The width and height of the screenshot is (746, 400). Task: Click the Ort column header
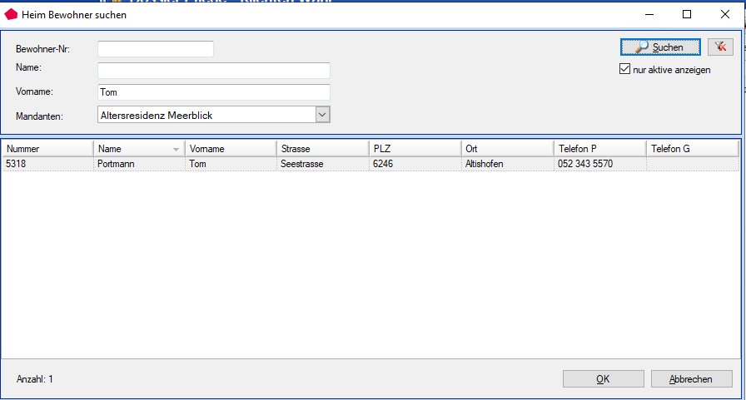coord(507,149)
